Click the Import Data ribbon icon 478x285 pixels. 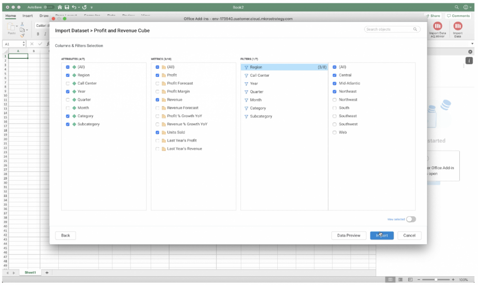click(x=457, y=26)
